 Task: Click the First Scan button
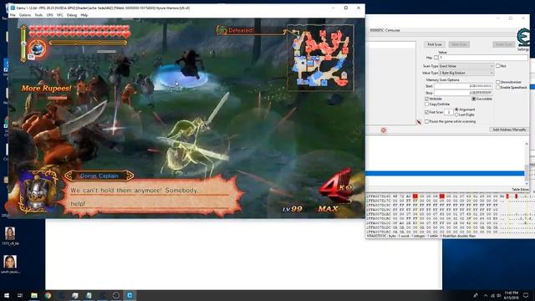435,44
